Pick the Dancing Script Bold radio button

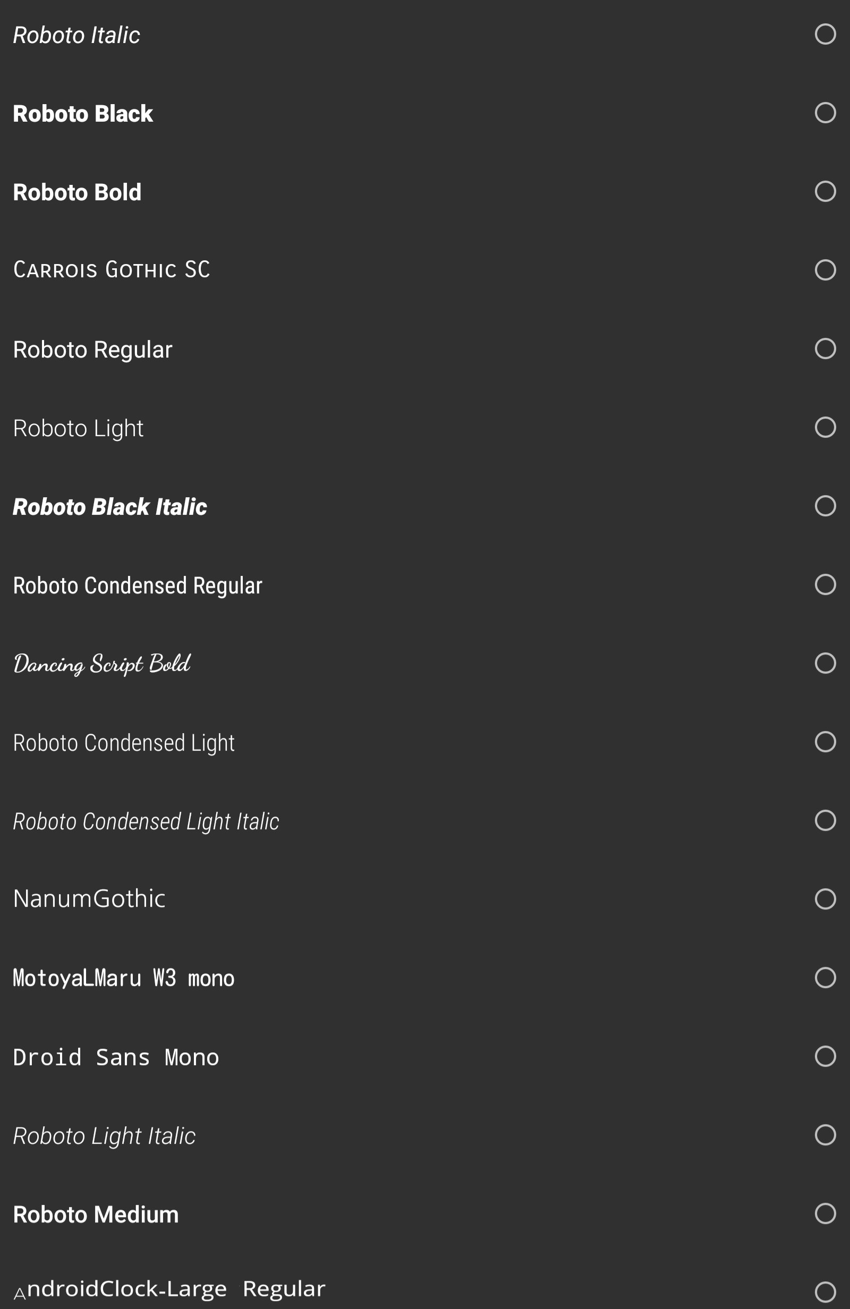pos(824,664)
